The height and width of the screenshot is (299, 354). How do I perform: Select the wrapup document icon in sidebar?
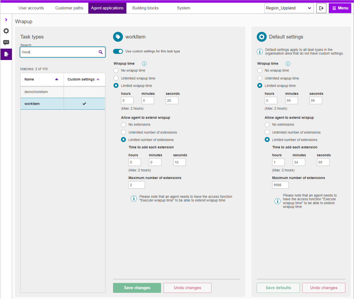(x=6, y=54)
